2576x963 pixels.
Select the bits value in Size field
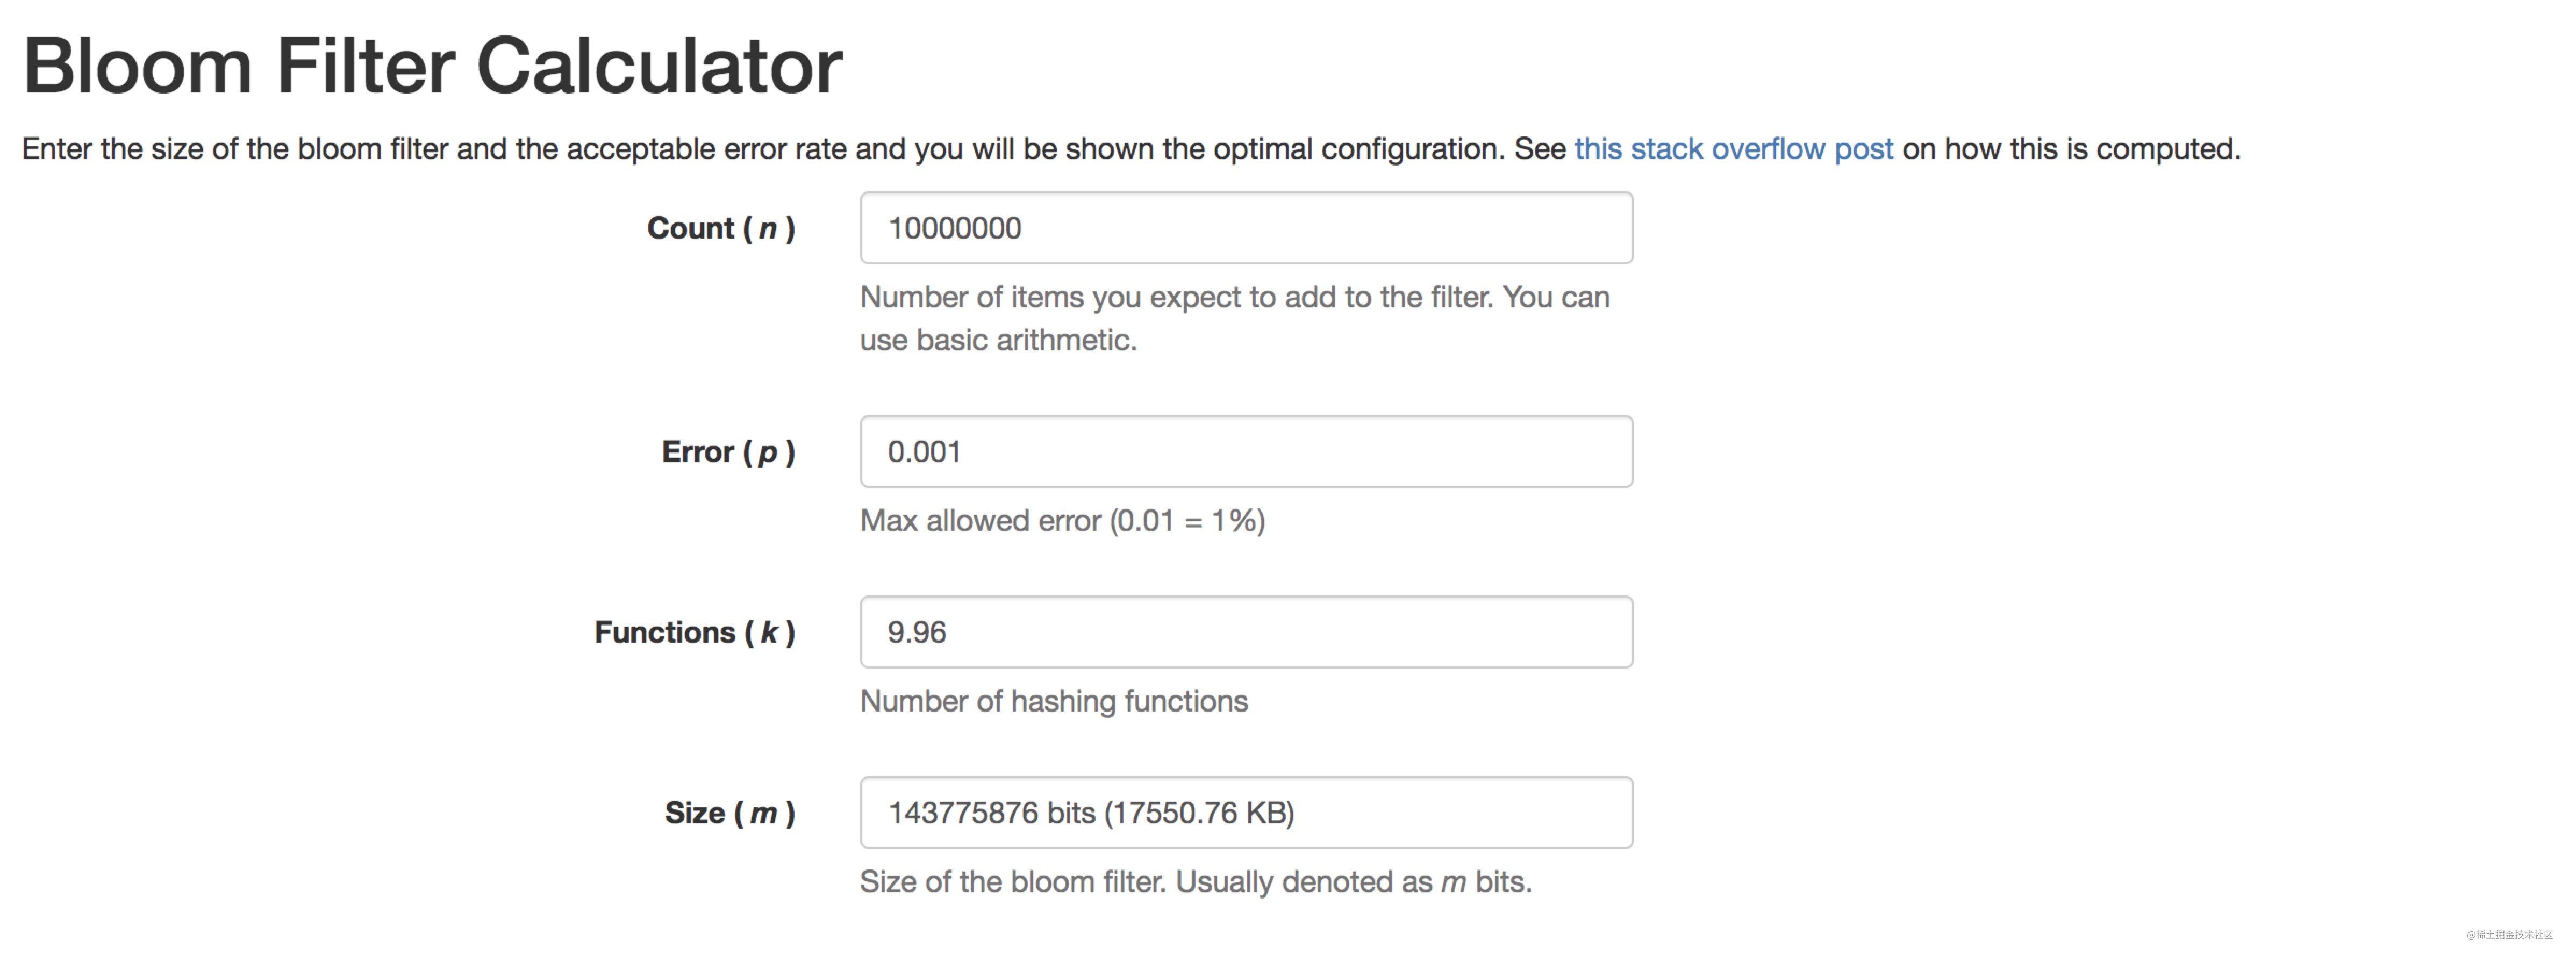(1092, 812)
